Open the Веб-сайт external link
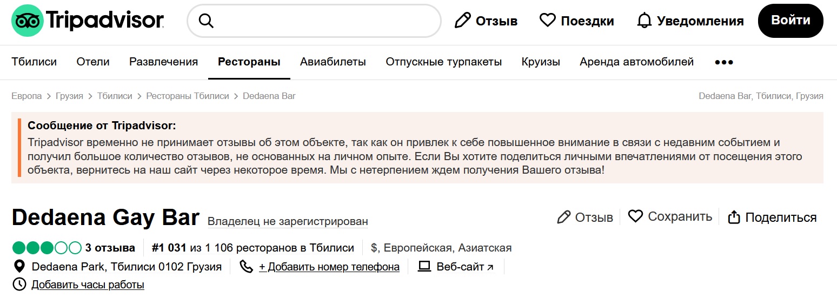Image resolution: width=837 pixels, height=297 pixels. 465,267
